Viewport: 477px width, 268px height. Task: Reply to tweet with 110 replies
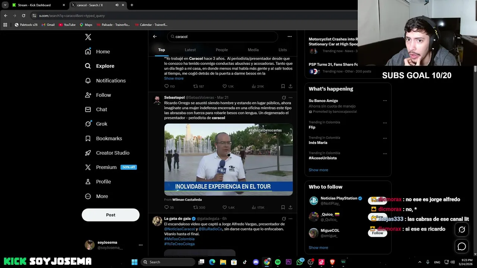pyautogui.click(x=169, y=86)
